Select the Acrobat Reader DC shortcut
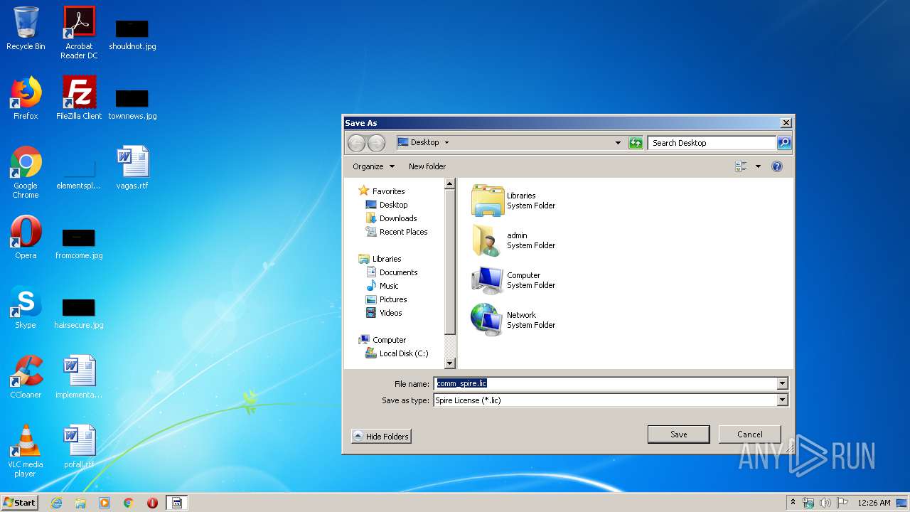This screenshot has height=512, width=910. coord(79,33)
